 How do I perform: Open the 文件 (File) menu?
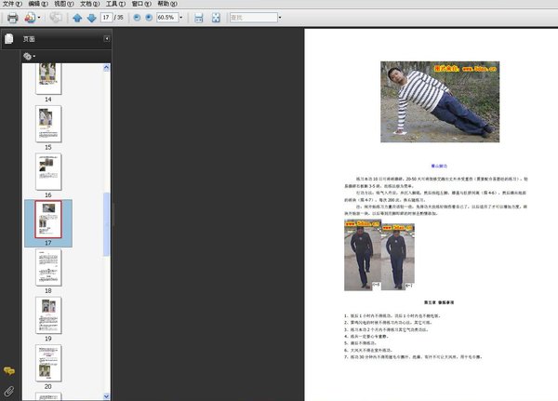pos(12,4)
